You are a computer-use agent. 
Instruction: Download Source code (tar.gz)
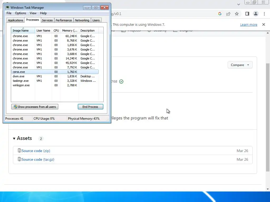click(x=38, y=159)
